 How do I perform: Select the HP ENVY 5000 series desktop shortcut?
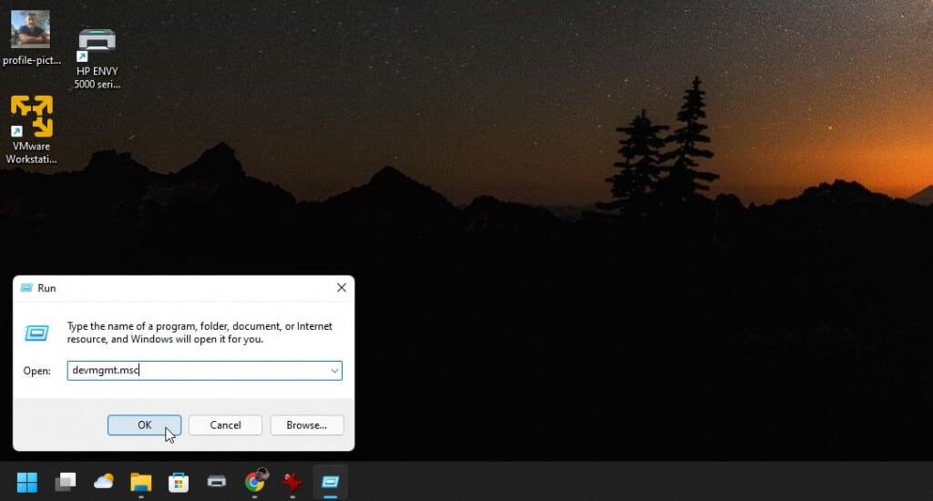click(97, 57)
